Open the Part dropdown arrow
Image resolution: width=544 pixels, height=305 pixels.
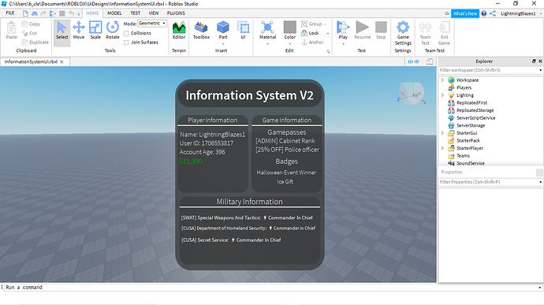point(223,44)
